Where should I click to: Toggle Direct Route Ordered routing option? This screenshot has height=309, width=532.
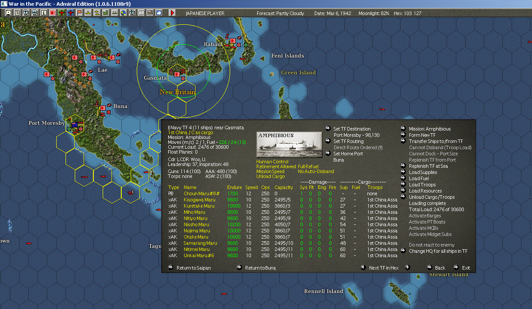(x=358, y=147)
